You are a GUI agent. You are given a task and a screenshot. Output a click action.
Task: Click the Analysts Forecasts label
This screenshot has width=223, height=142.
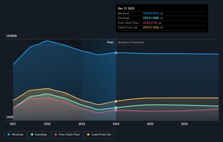[131, 43]
